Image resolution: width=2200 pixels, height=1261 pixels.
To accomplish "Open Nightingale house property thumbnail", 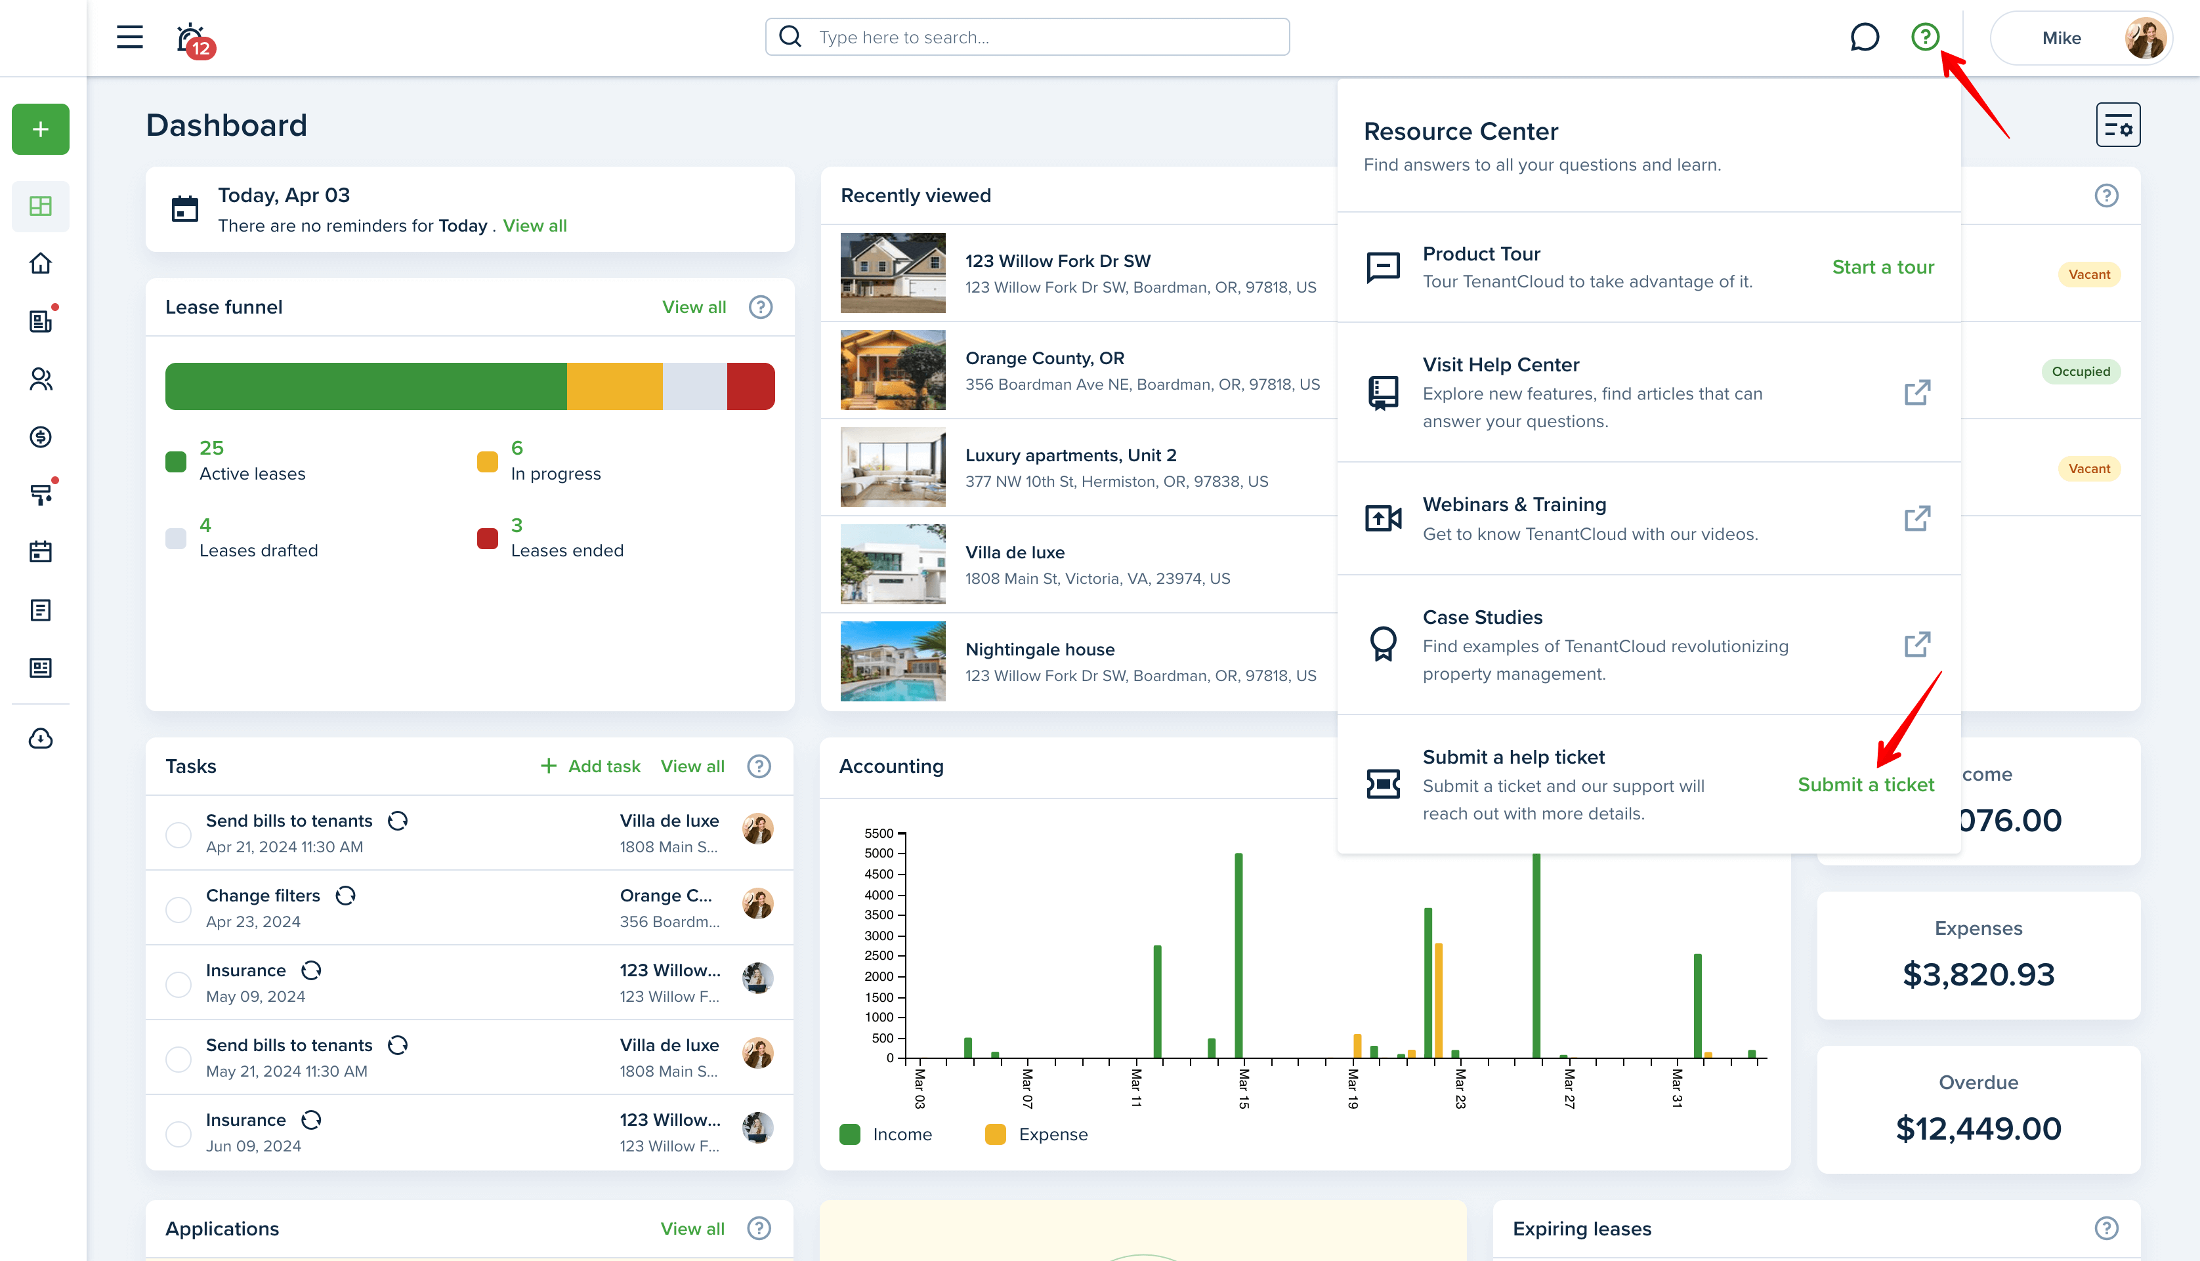I will [892, 661].
